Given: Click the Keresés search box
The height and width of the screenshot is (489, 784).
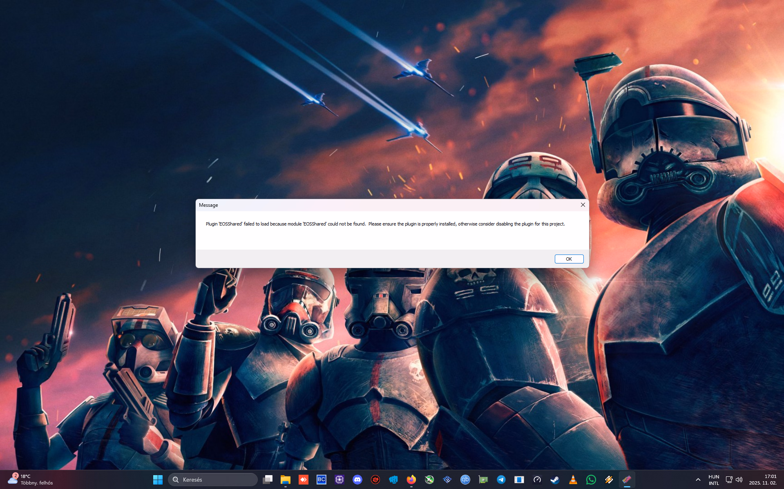Looking at the screenshot, I should pyautogui.click(x=213, y=480).
